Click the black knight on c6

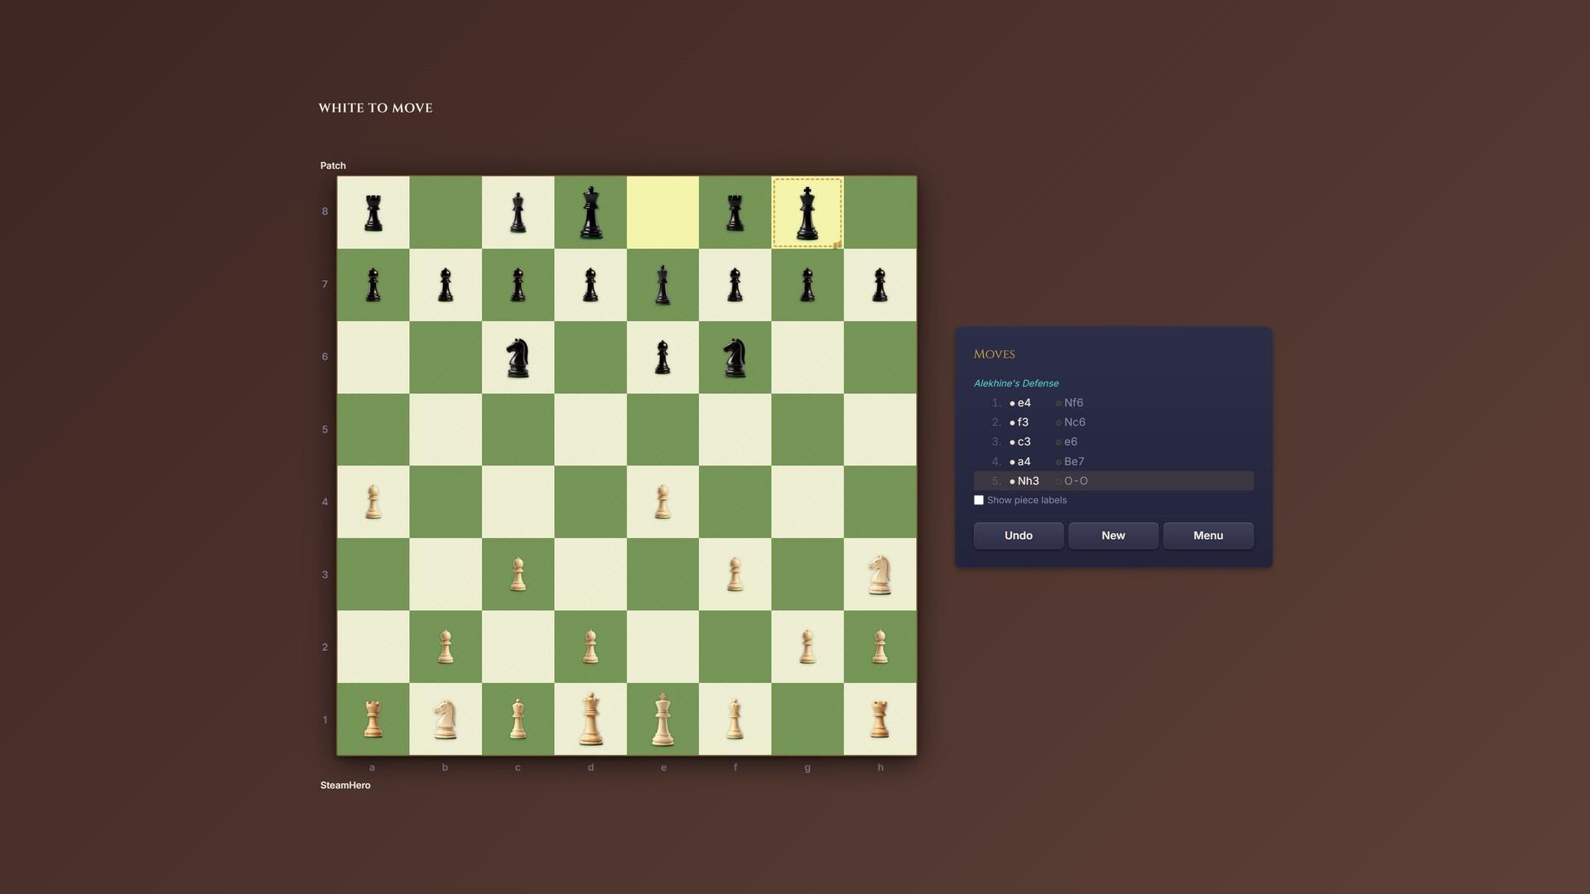(x=518, y=358)
